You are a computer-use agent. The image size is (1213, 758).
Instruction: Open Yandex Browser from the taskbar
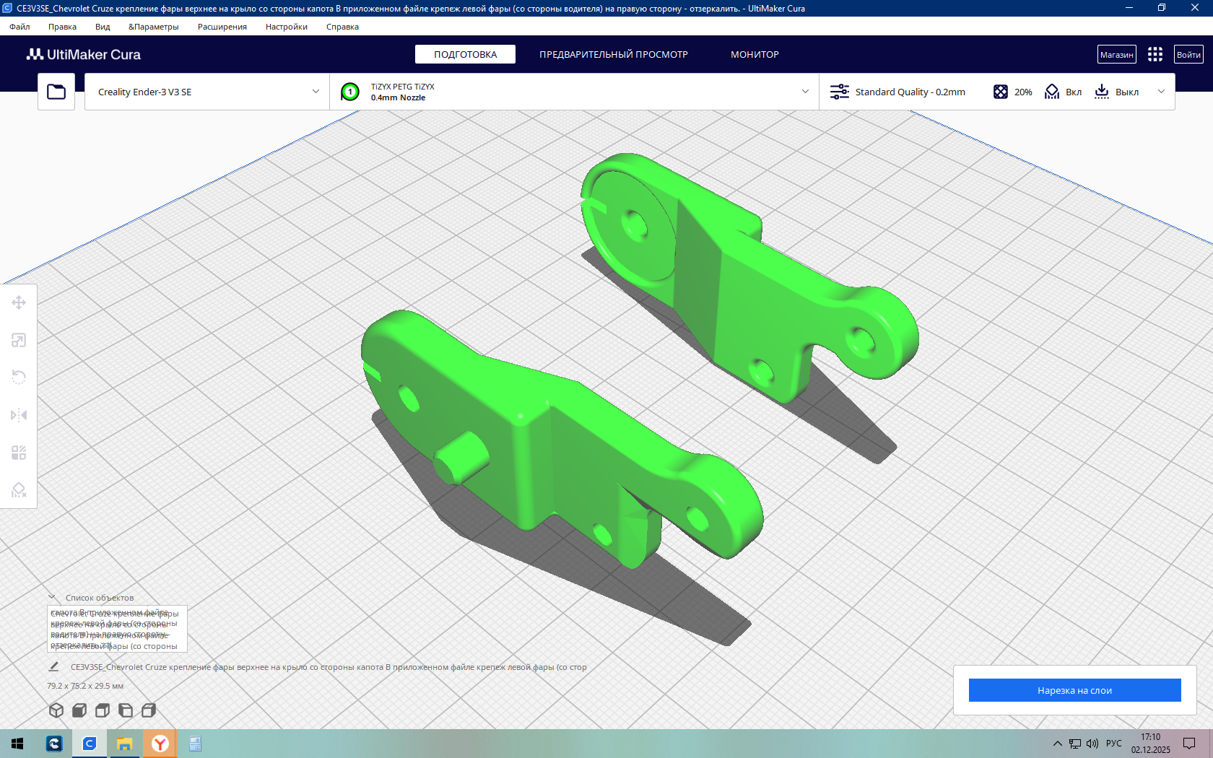click(160, 744)
